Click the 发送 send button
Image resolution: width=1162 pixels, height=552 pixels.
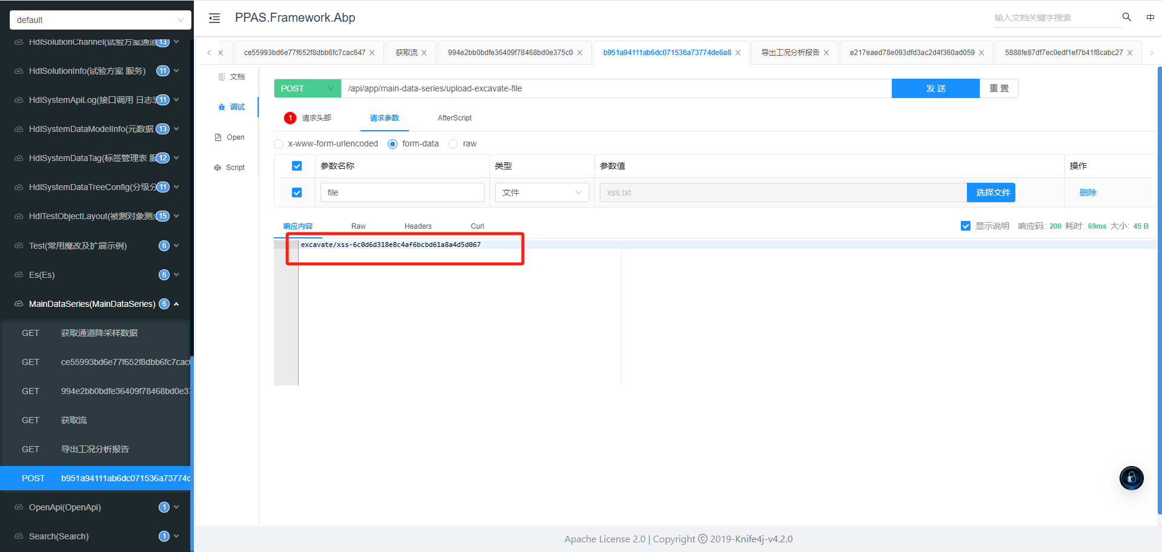(935, 88)
